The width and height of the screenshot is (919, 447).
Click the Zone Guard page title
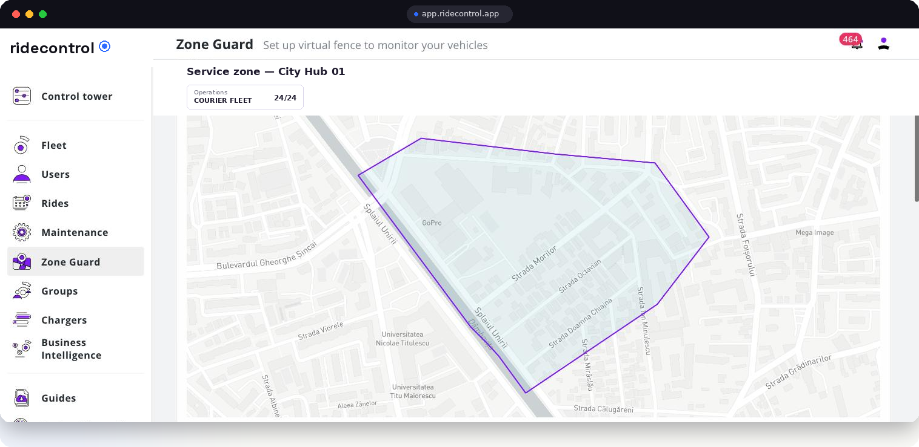point(215,44)
